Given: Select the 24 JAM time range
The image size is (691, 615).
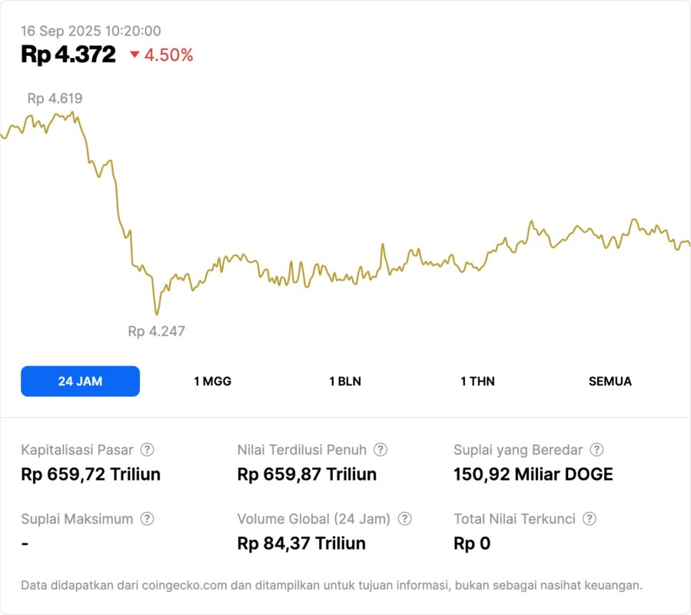Looking at the screenshot, I should [80, 381].
